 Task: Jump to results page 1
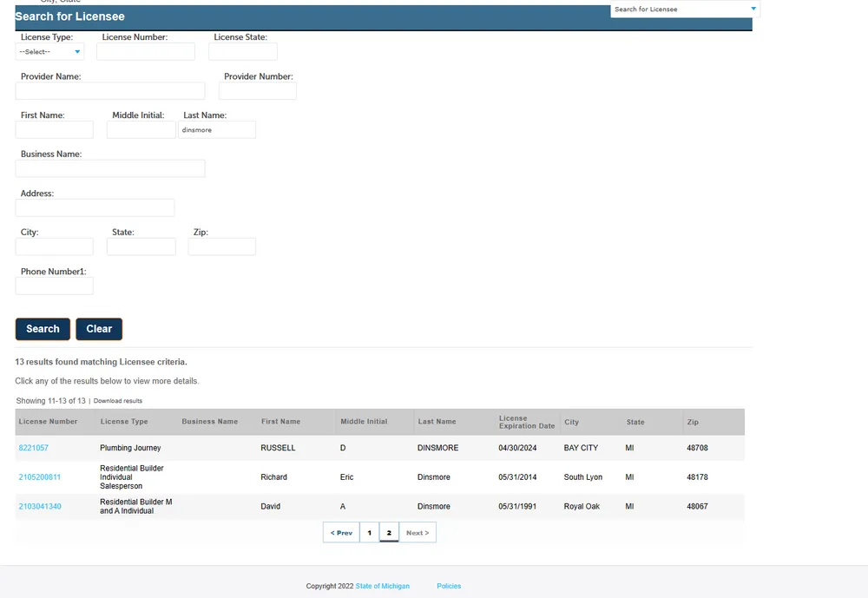pos(369,533)
